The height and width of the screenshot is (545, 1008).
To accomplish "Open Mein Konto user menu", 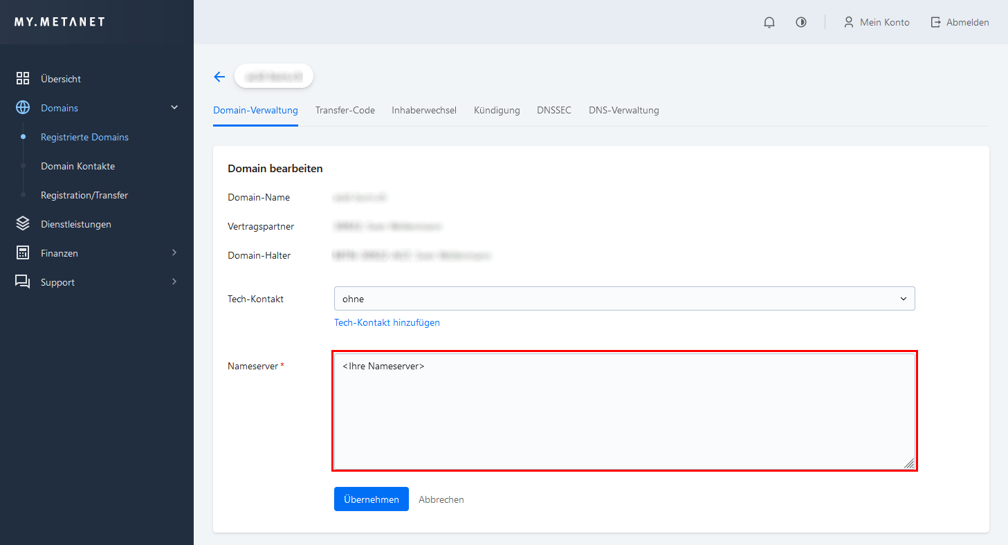I will tap(877, 22).
